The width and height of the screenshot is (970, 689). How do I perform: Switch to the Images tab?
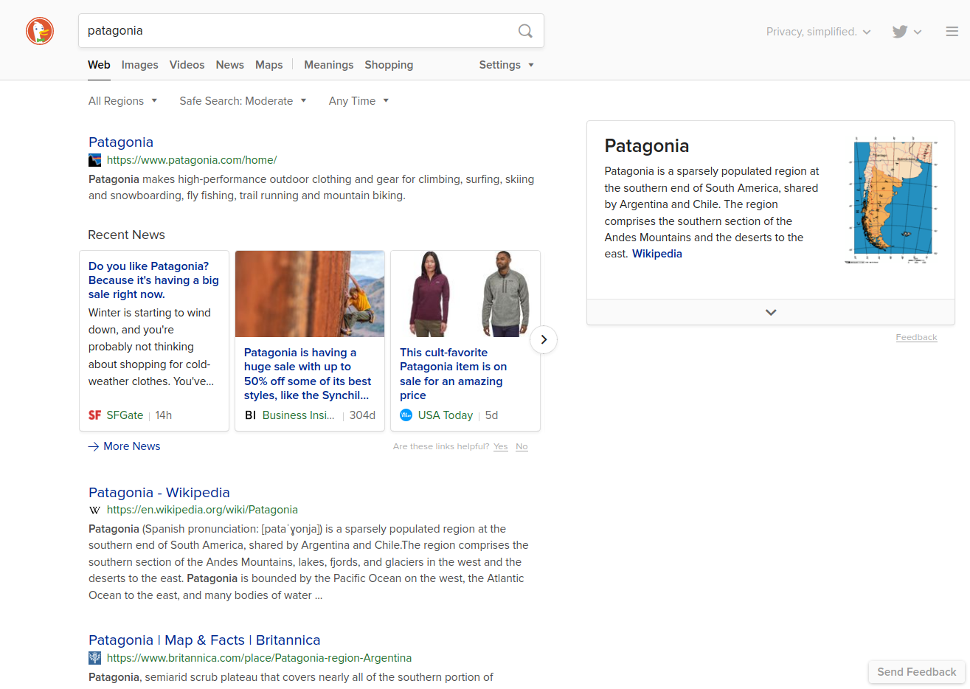click(x=140, y=65)
